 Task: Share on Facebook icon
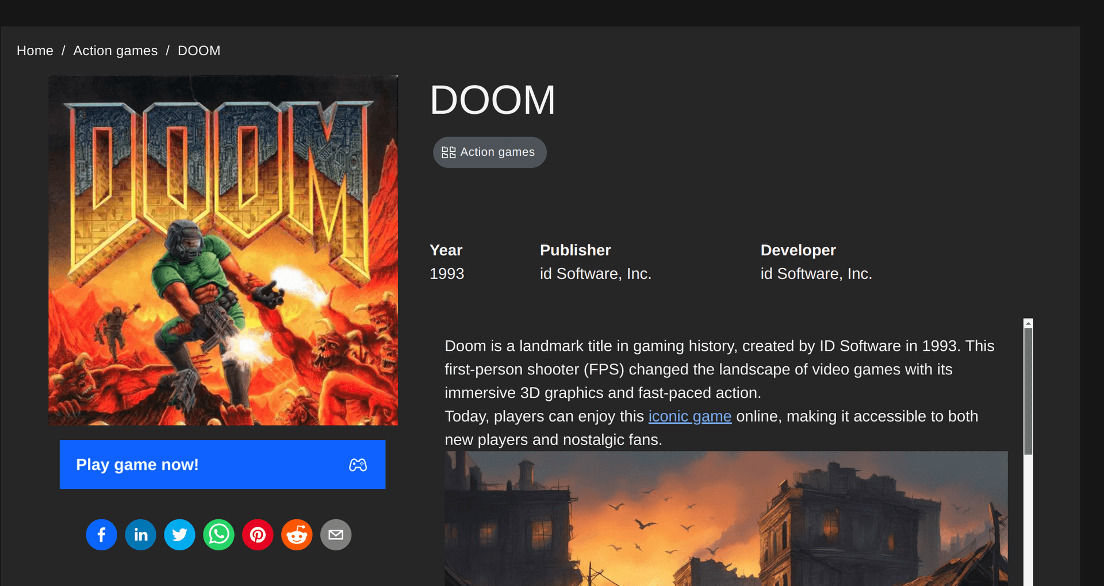tap(101, 535)
